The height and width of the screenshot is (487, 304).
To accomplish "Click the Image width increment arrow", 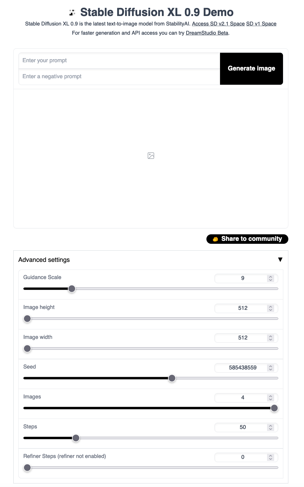I will coord(270,336).
